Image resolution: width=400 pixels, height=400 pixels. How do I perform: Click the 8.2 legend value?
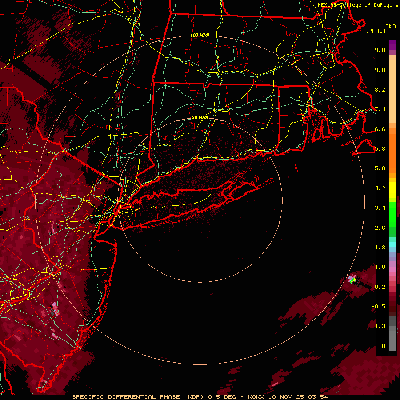pos(380,89)
